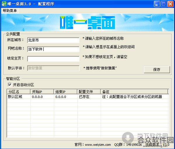The image size is (175, 149).
Task: Click the app icon in the title bar
Action: pyautogui.click(x=4, y=4)
